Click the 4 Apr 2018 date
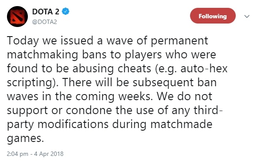This screenshot has height=162, width=254. tap(49, 154)
